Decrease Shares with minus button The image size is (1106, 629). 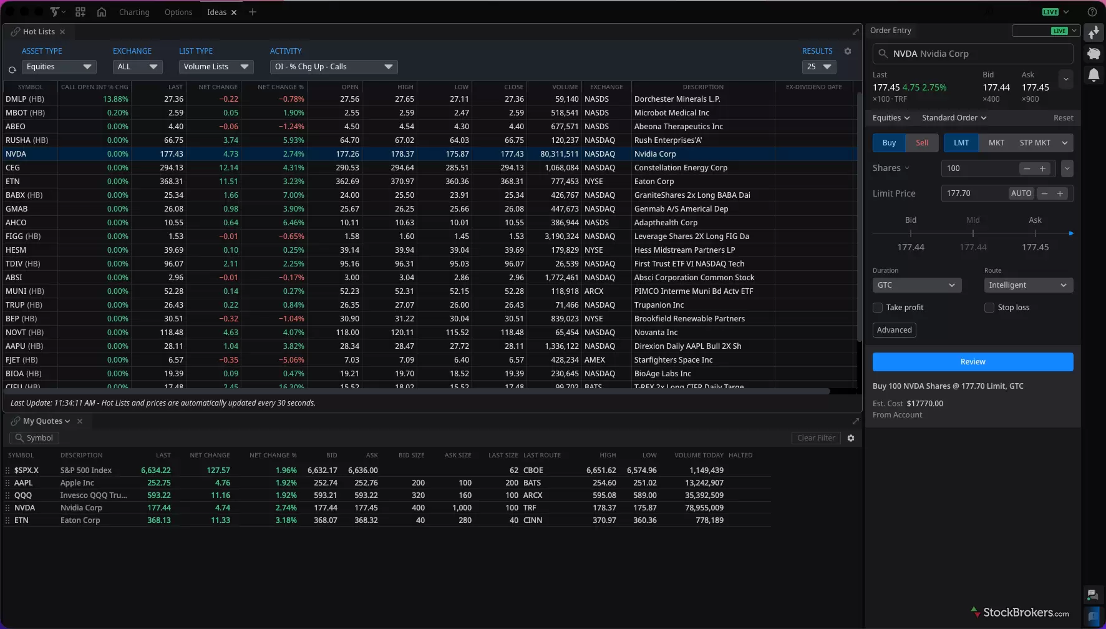1027,168
